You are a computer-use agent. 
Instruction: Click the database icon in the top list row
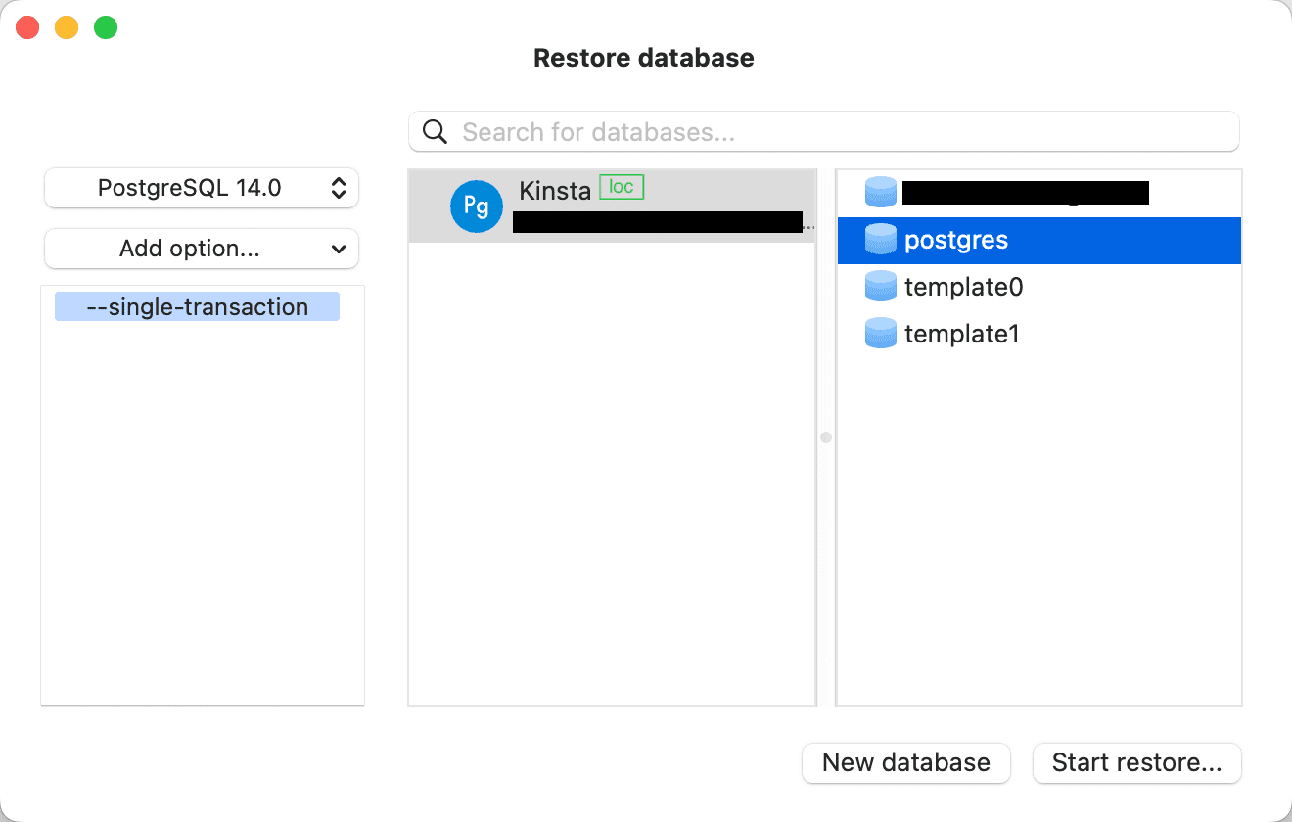coord(880,192)
